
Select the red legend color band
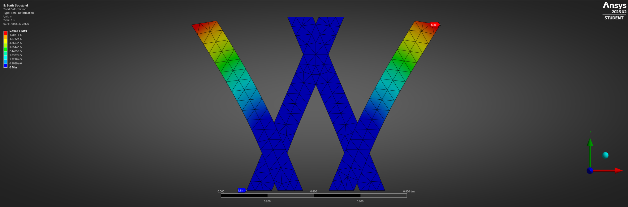5,33
